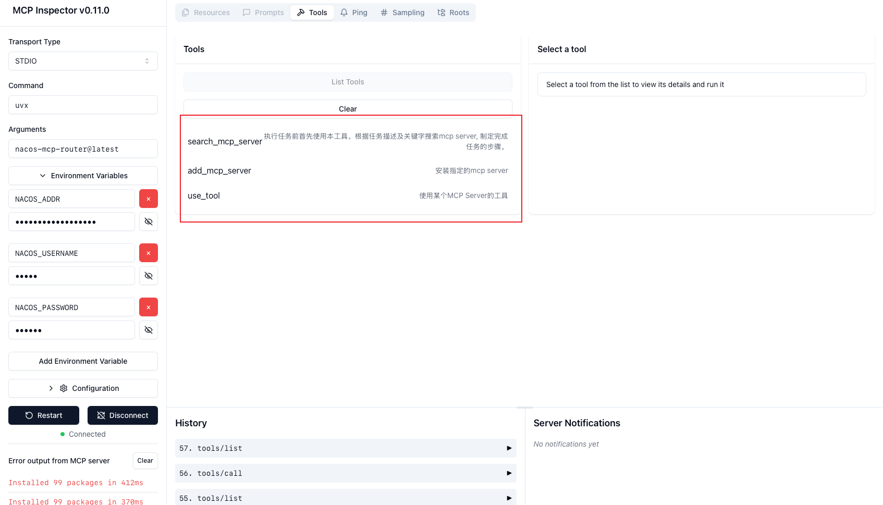Viewport: 883px width, 505px height.
Task: Click the Resources copy icon
Action: pos(185,12)
